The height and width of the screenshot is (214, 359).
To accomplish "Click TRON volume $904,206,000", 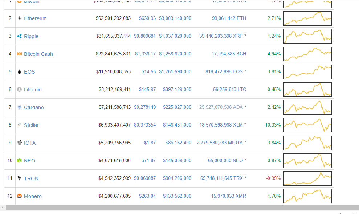I will (177, 178).
